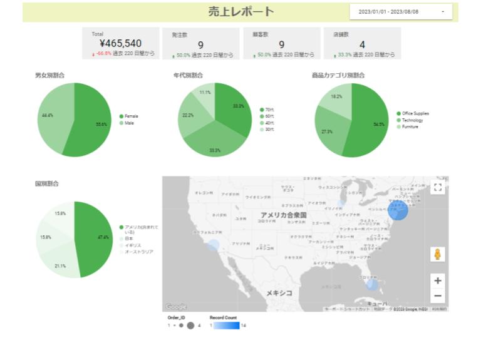The image size is (481, 338).
Task: Click the 60代 legend entry
Action: click(267, 116)
